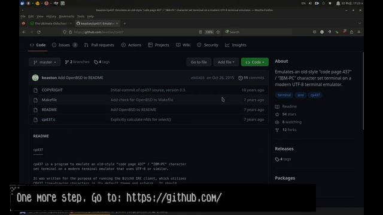Open the Firefox View menu
This screenshot has height=215, width=383.
pyautogui.click(x=40, y=16)
